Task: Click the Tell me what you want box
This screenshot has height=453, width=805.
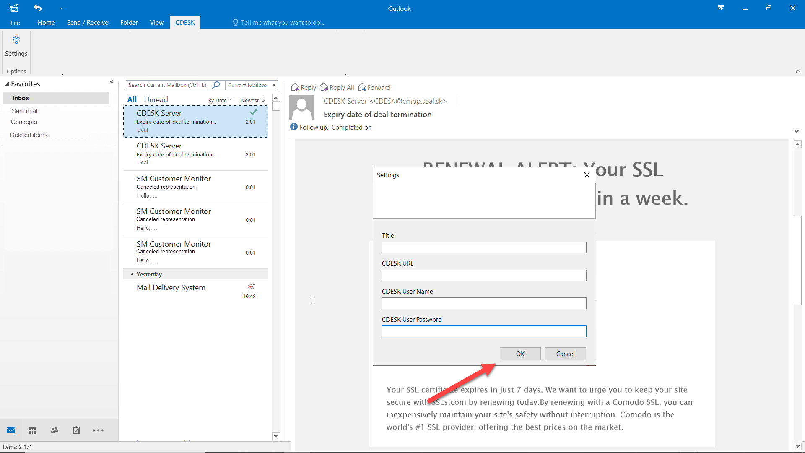Action: click(279, 23)
